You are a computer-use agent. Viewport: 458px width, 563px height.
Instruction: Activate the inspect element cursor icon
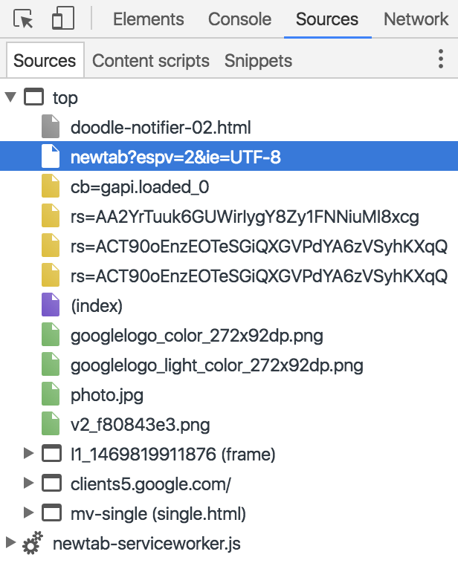point(23,19)
